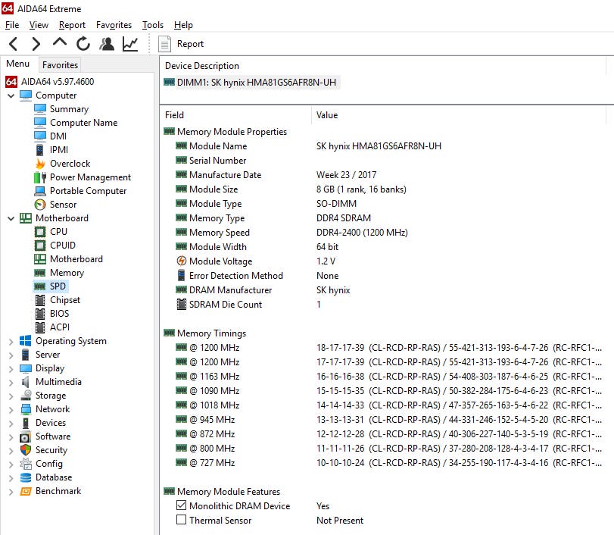Open the Memory module icon item
This screenshot has height=535, width=614.
click(39, 273)
